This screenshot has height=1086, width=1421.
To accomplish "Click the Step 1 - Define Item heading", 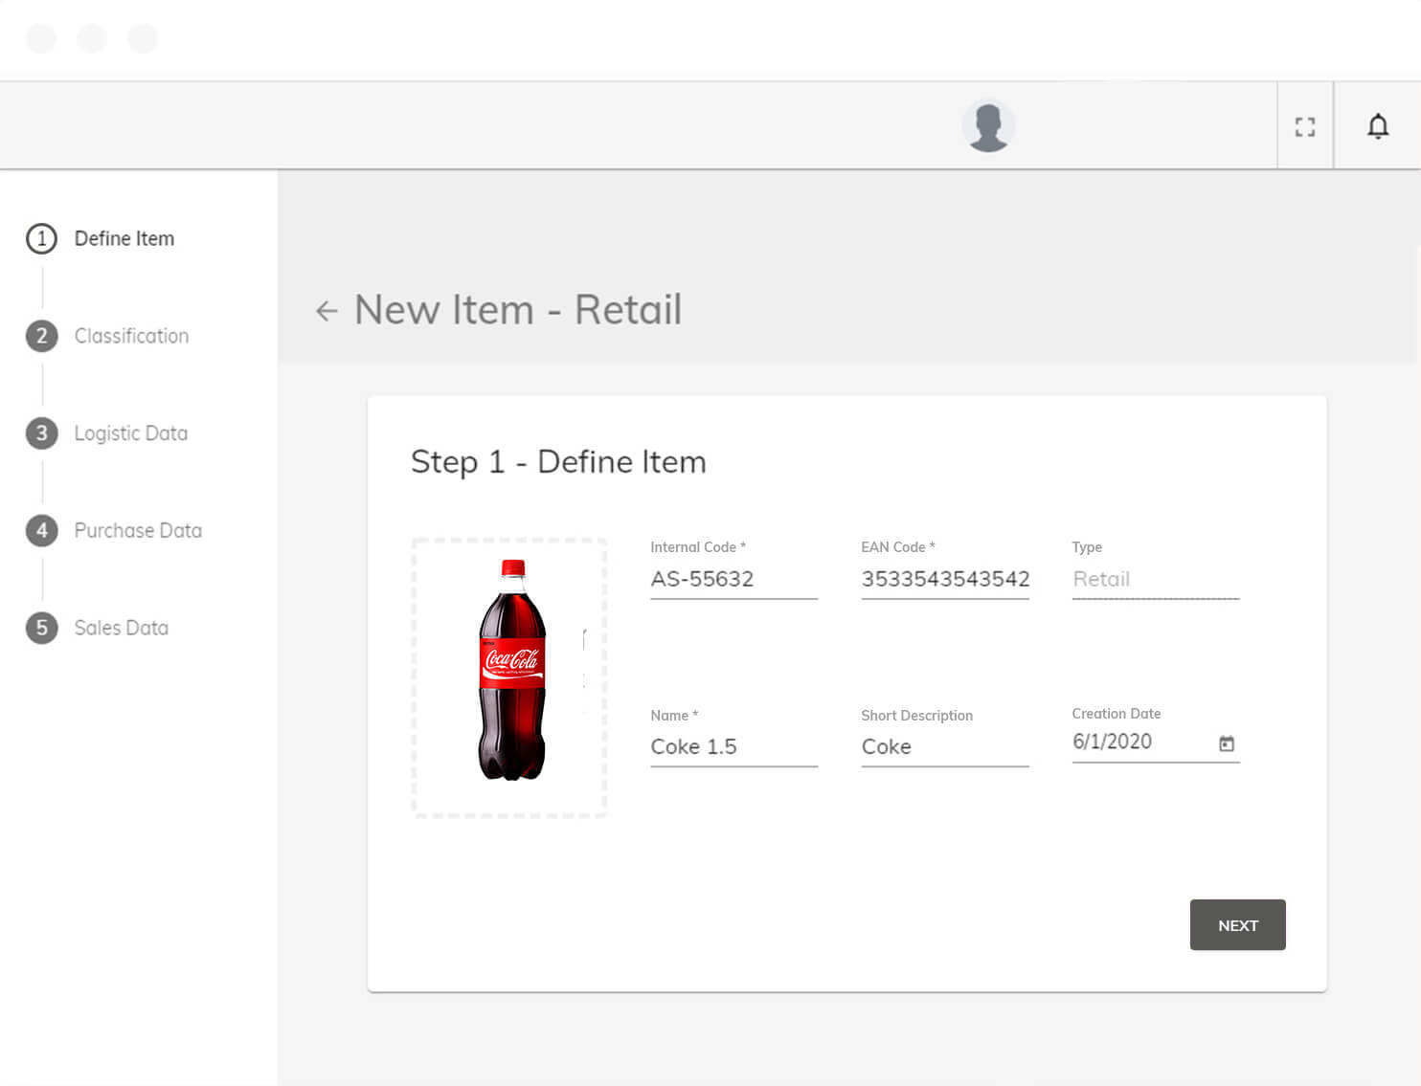I will click(x=558, y=461).
